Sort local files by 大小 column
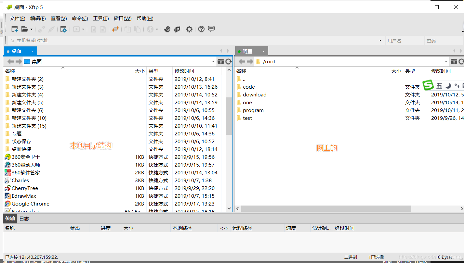This screenshot has height=263, width=464. click(x=134, y=71)
